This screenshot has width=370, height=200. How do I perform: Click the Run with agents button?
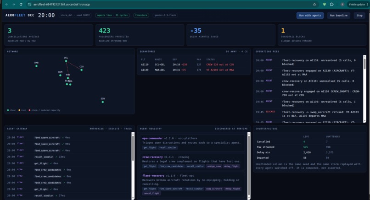click(x=310, y=15)
